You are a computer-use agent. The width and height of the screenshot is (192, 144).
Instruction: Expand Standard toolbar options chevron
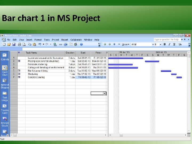pyautogui.click(x=99, y=45)
